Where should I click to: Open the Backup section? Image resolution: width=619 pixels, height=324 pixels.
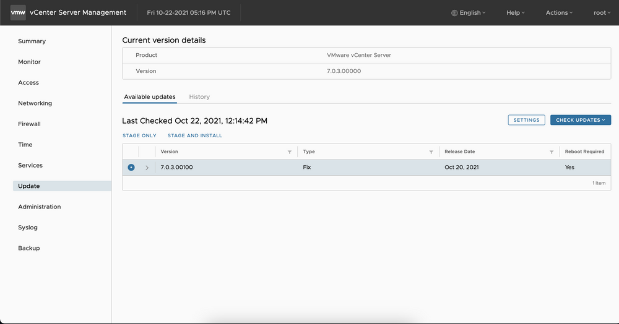coord(29,248)
